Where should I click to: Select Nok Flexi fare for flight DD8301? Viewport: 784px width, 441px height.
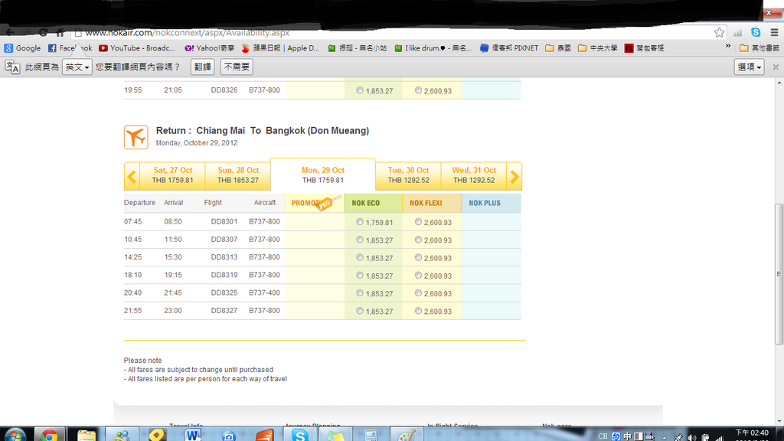[418, 222]
